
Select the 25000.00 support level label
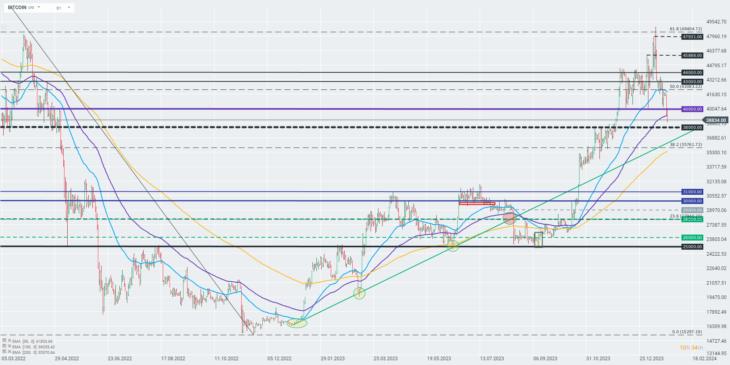click(x=693, y=247)
